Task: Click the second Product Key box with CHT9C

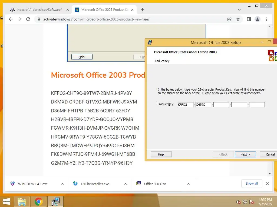Action: pyautogui.click(x=203, y=105)
